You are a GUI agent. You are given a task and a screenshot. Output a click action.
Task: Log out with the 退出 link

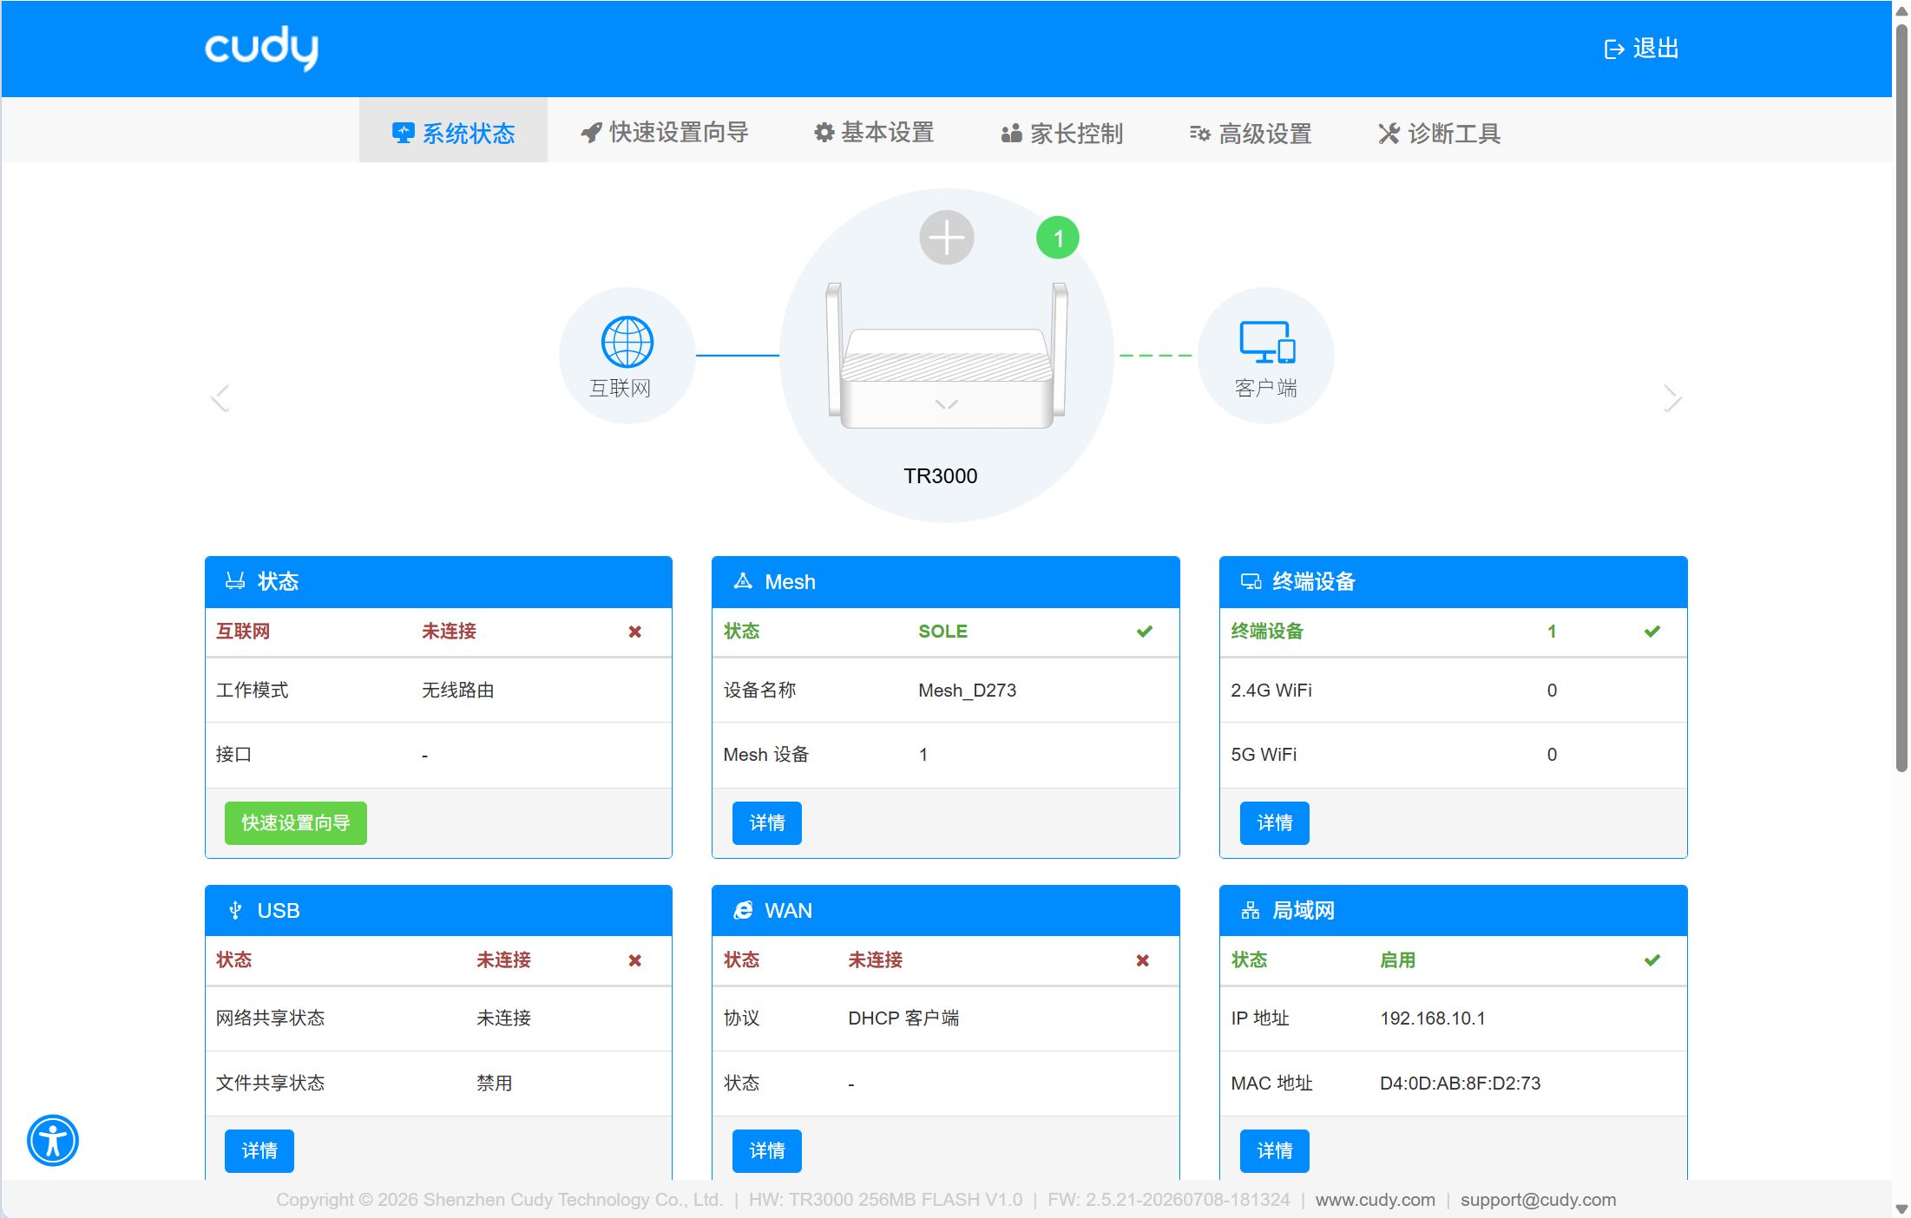[x=1641, y=49]
